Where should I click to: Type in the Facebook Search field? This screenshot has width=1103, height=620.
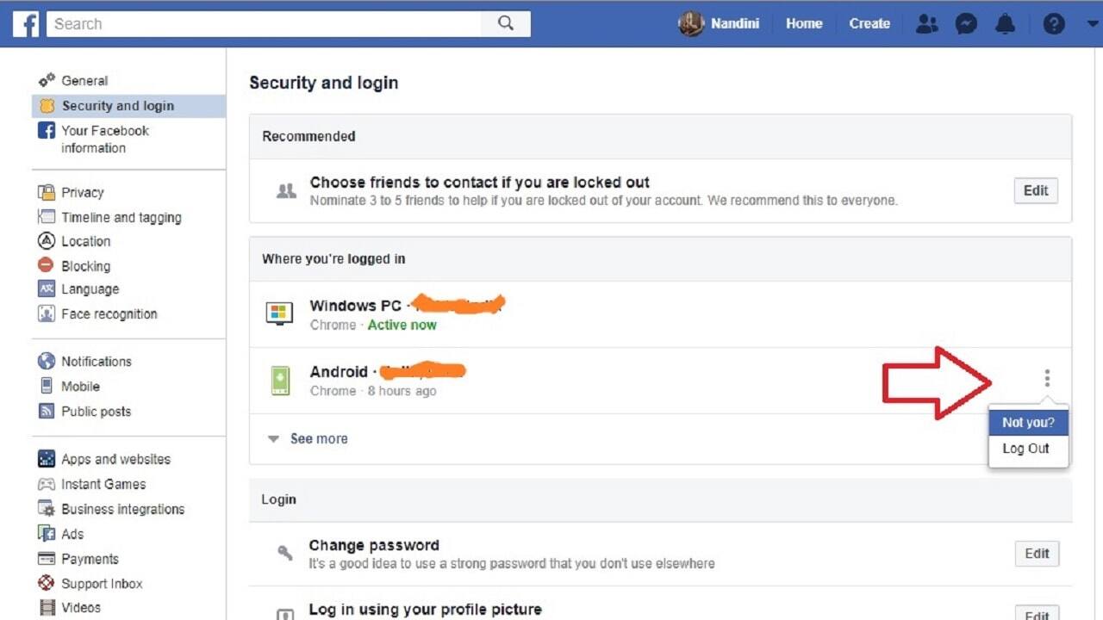click(x=263, y=24)
